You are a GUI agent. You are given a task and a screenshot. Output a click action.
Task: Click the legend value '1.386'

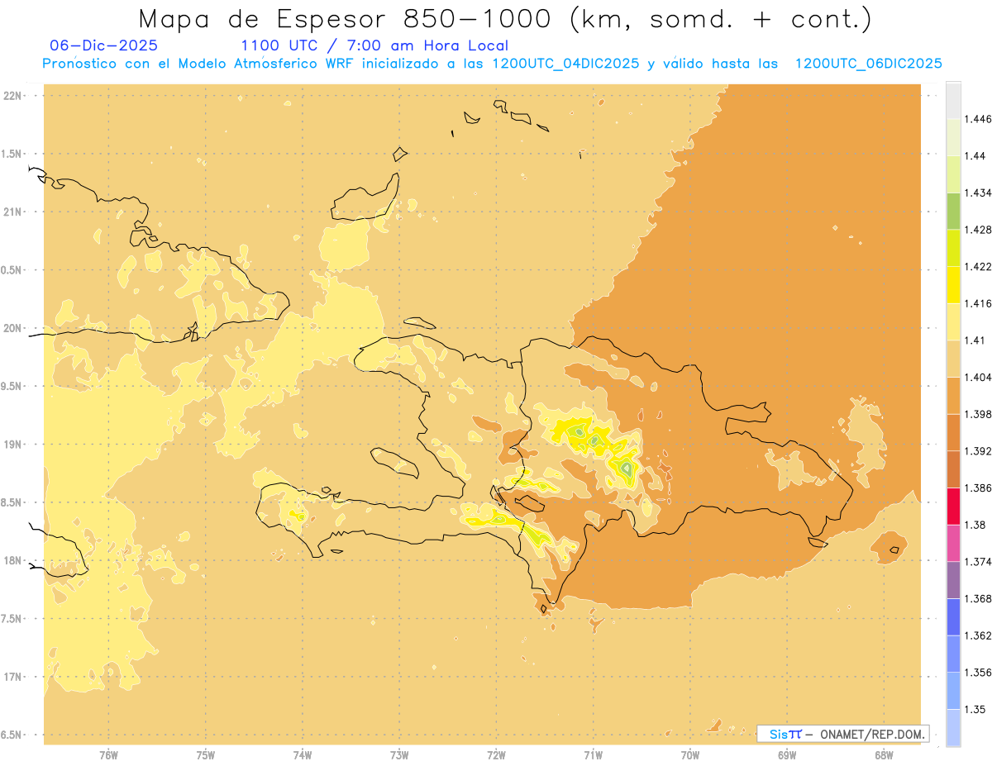[978, 488]
